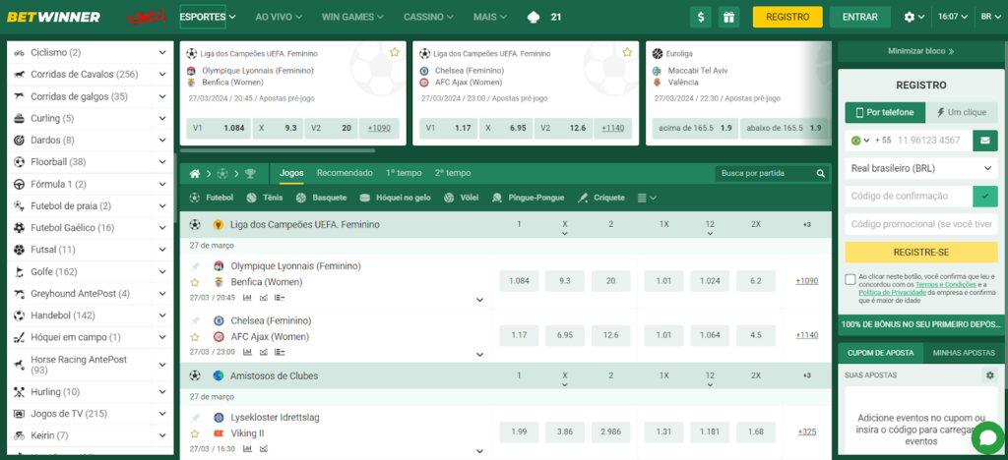Expand the Handebol (142) category
The width and height of the screenshot is (1008, 460).
point(162,316)
